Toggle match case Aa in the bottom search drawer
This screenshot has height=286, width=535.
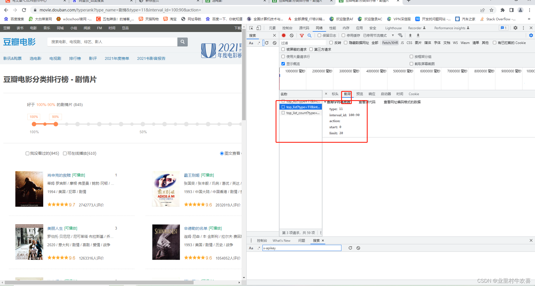(251, 248)
